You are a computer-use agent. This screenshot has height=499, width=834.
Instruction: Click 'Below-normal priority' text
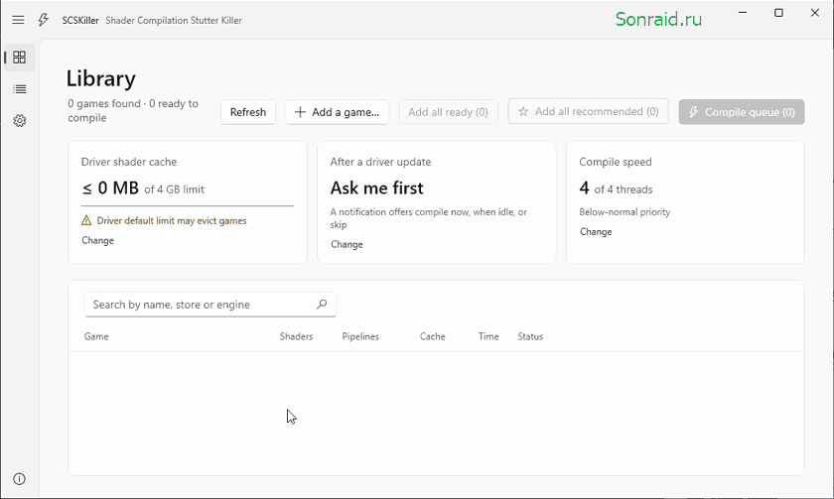(625, 212)
